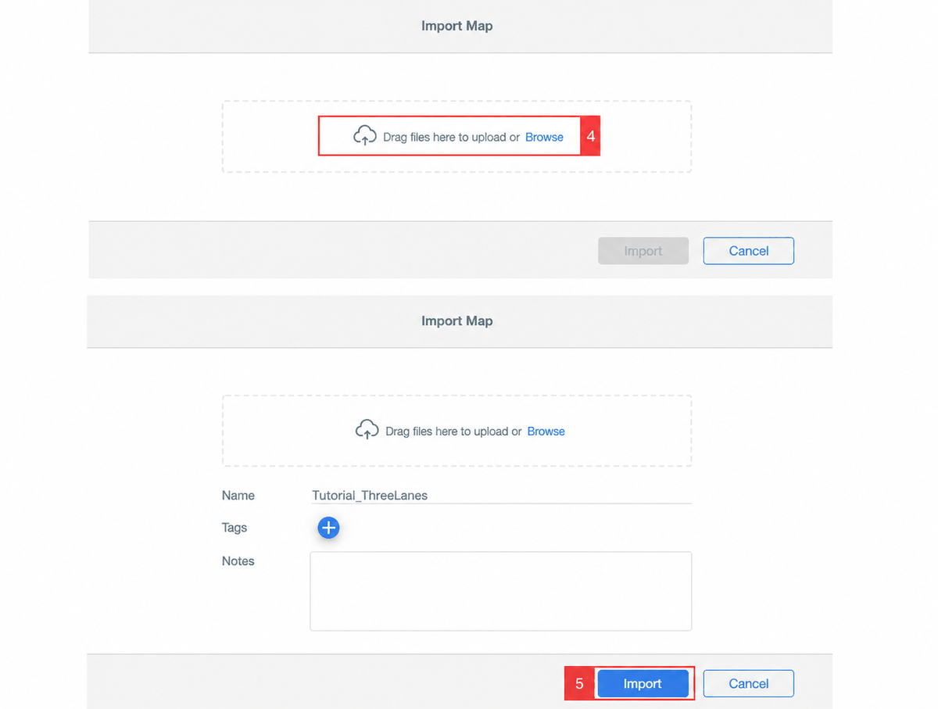Click the 'Drag files here to upload or' text in upper dialog
Screen dimensions: 938x709
tap(451, 137)
